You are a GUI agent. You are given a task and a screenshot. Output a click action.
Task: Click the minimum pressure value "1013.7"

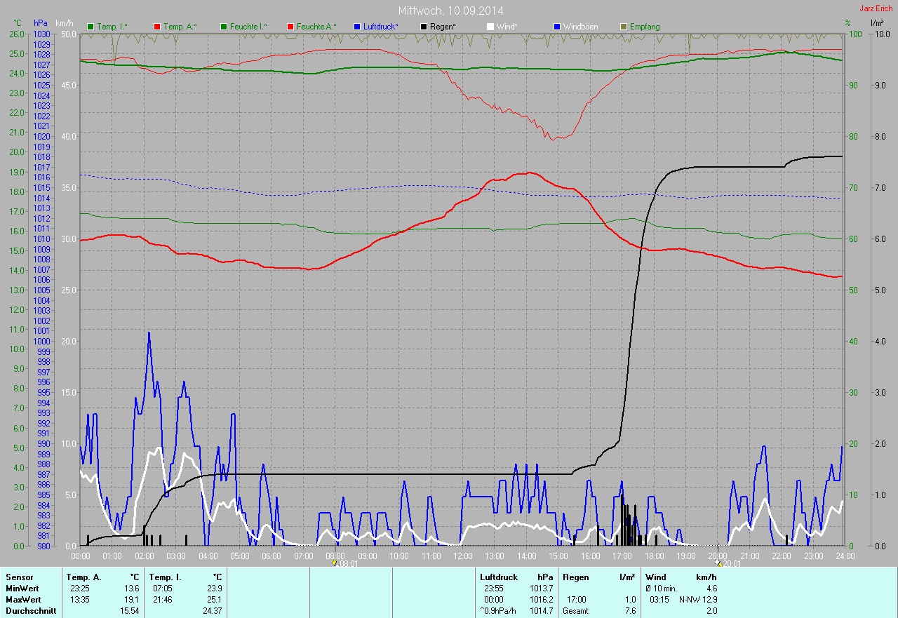point(541,589)
